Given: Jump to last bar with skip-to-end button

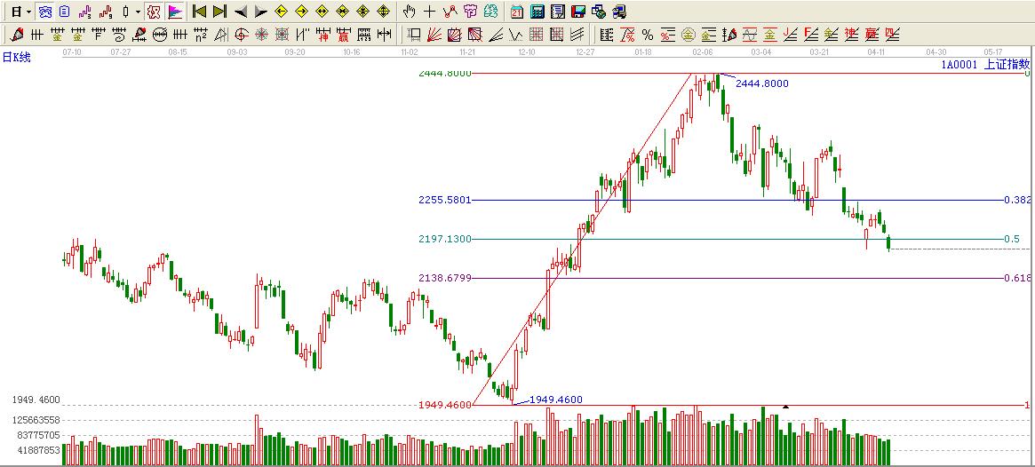Looking at the screenshot, I should [219, 12].
